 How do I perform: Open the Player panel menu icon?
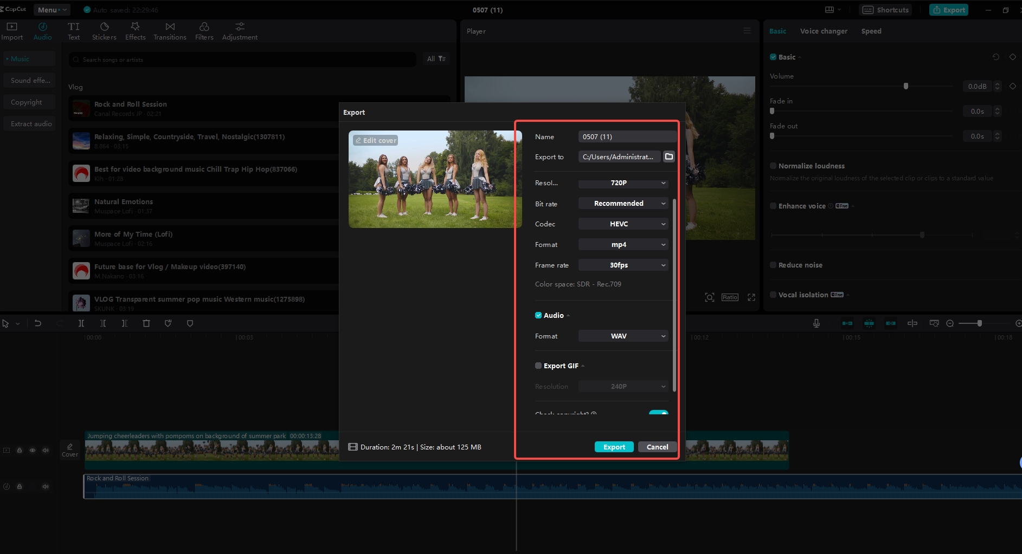tap(747, 31)
